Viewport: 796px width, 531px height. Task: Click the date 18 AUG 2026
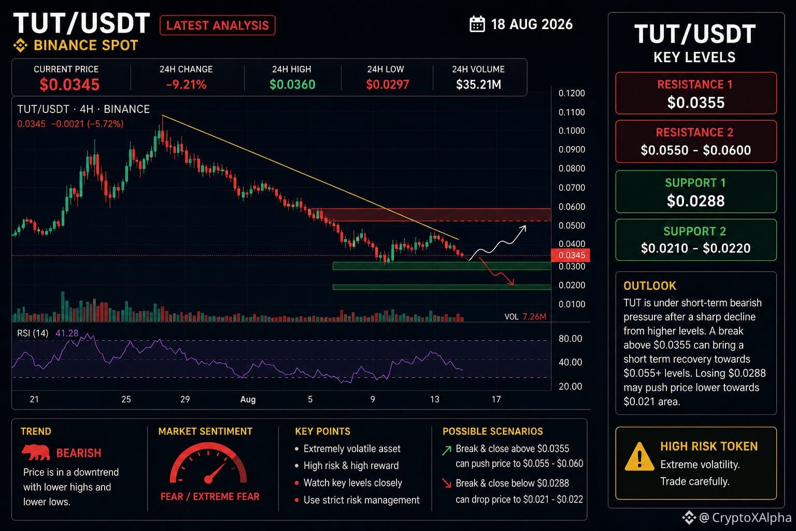tap(532, 24)
